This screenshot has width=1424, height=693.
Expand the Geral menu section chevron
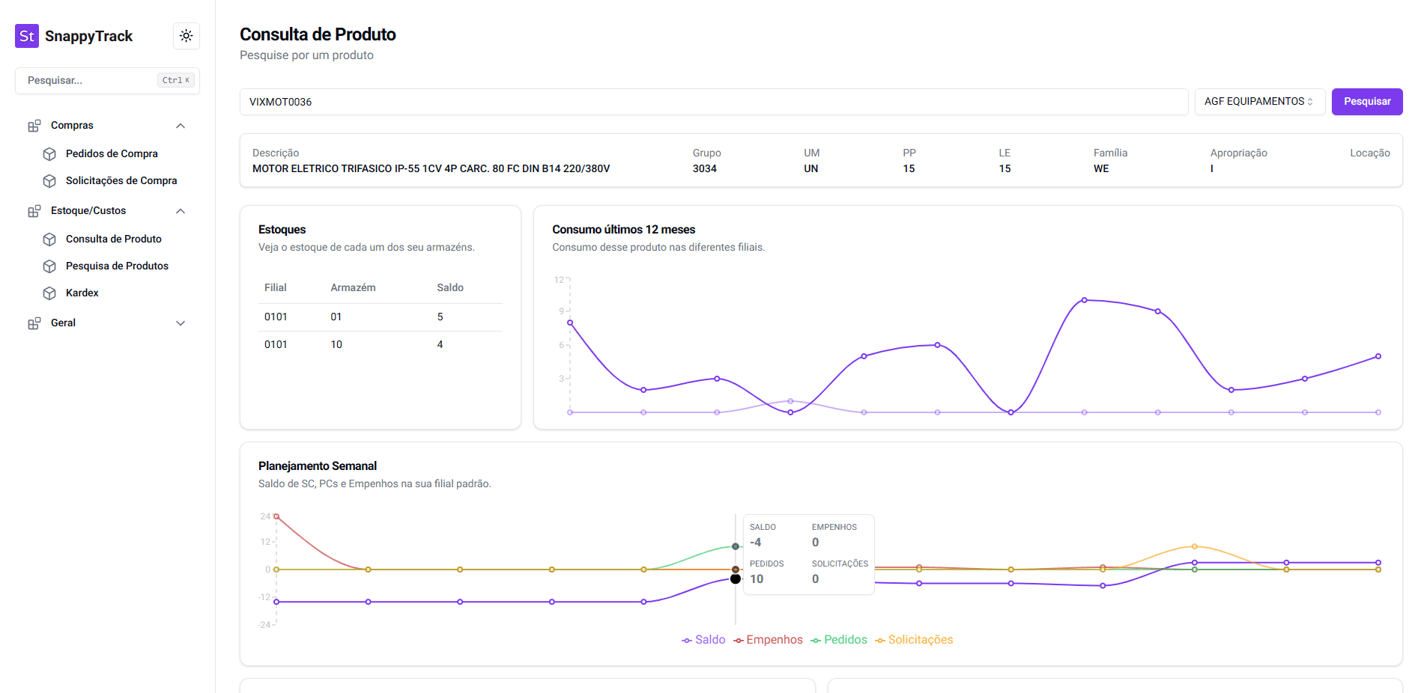point(181,323)
